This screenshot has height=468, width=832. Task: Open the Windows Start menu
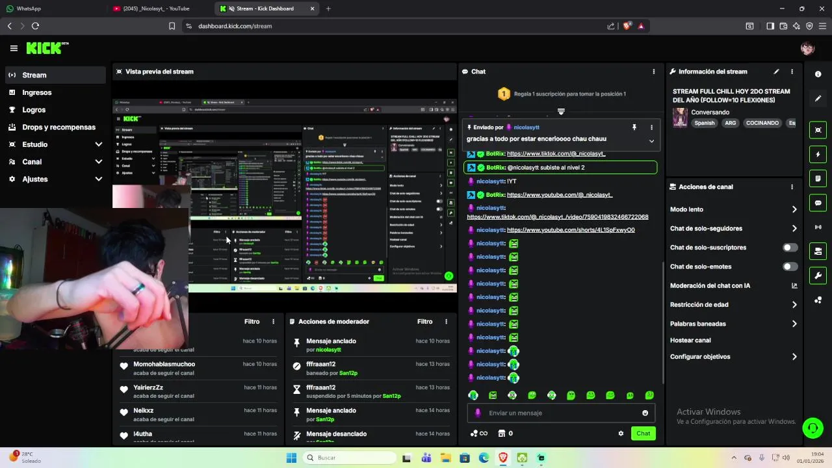291,458
